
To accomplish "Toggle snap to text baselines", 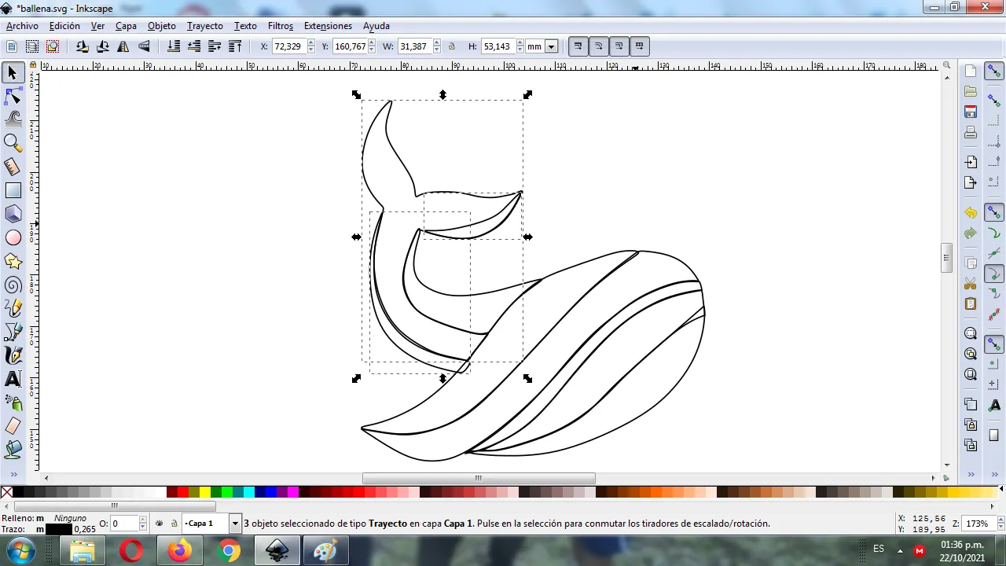I will [x=994, y=406].
